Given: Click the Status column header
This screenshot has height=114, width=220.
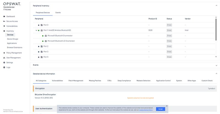Looking at the screenshot, I should 169,19.
